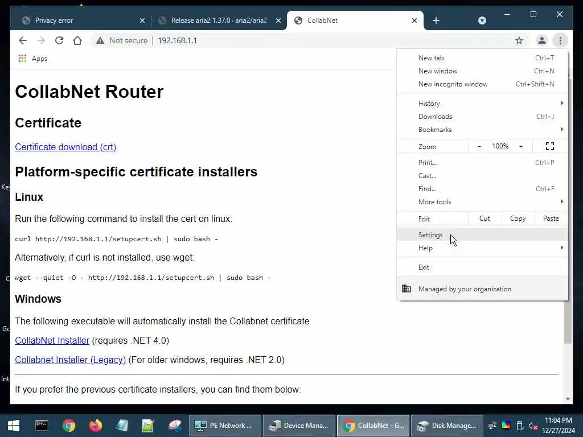Go back to the previous page

pos(23,40)
